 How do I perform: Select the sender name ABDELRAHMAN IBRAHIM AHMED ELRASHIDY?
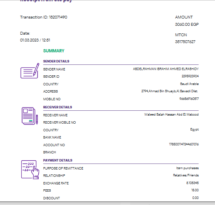(x=166, y=69)
